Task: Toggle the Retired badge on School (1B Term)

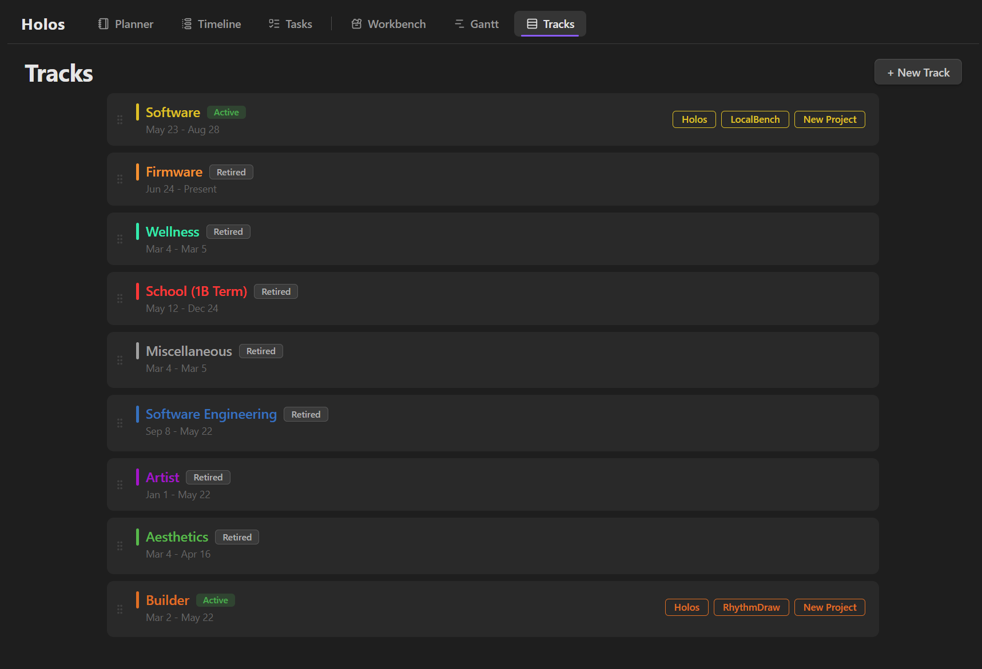Action: pos(276,291)
